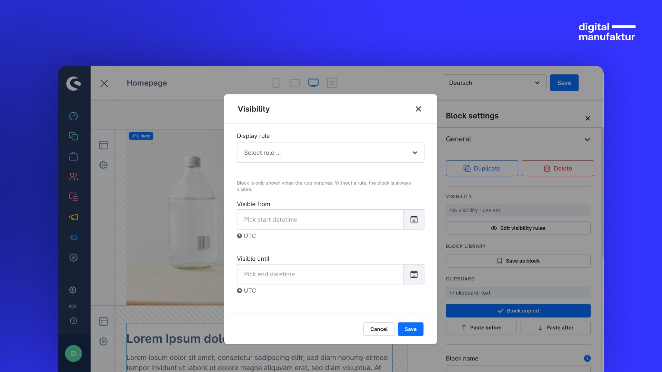Viewport: 662px width, 372px height.
Task: Close the Homepage editor with X
Action: pos(104,83)
